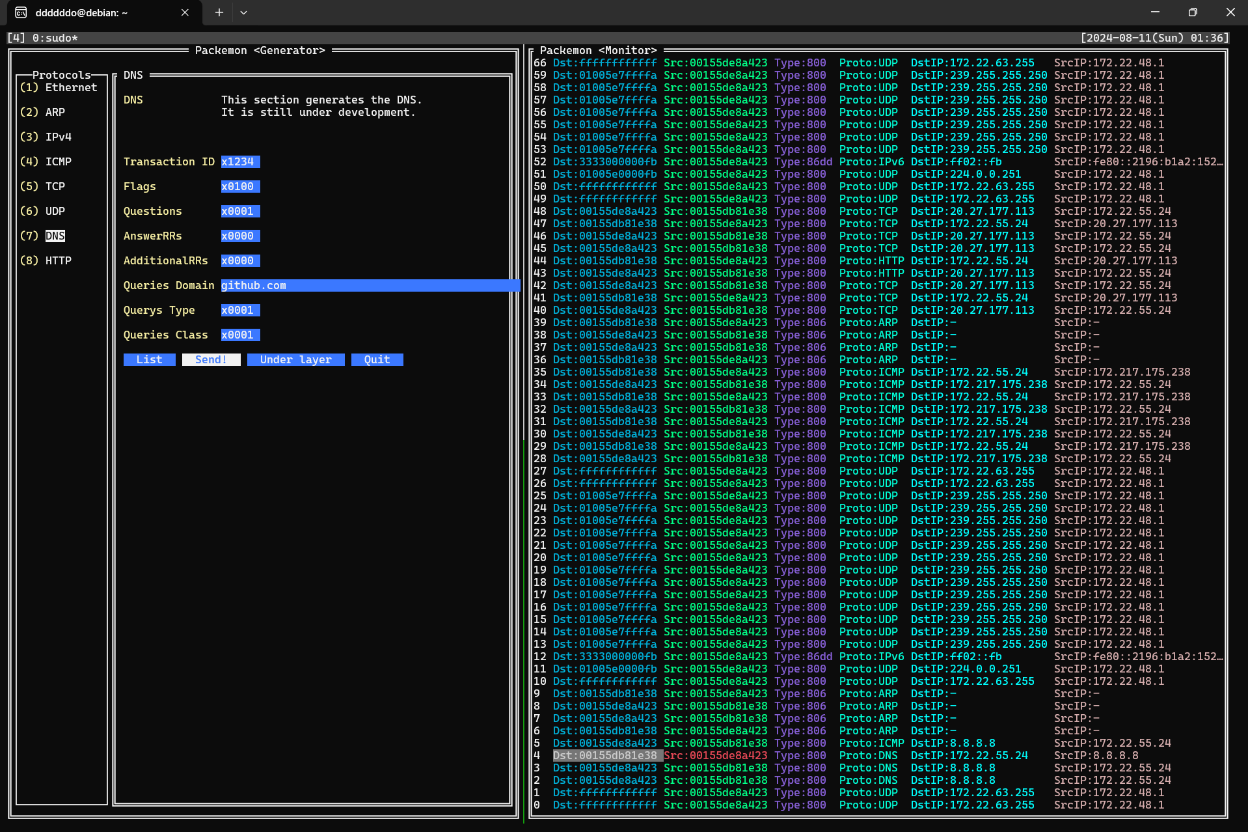Select monitor packet row 28 Proto:ICMP
This screenshot has width=1248, height=832.
tap(878, 458)
